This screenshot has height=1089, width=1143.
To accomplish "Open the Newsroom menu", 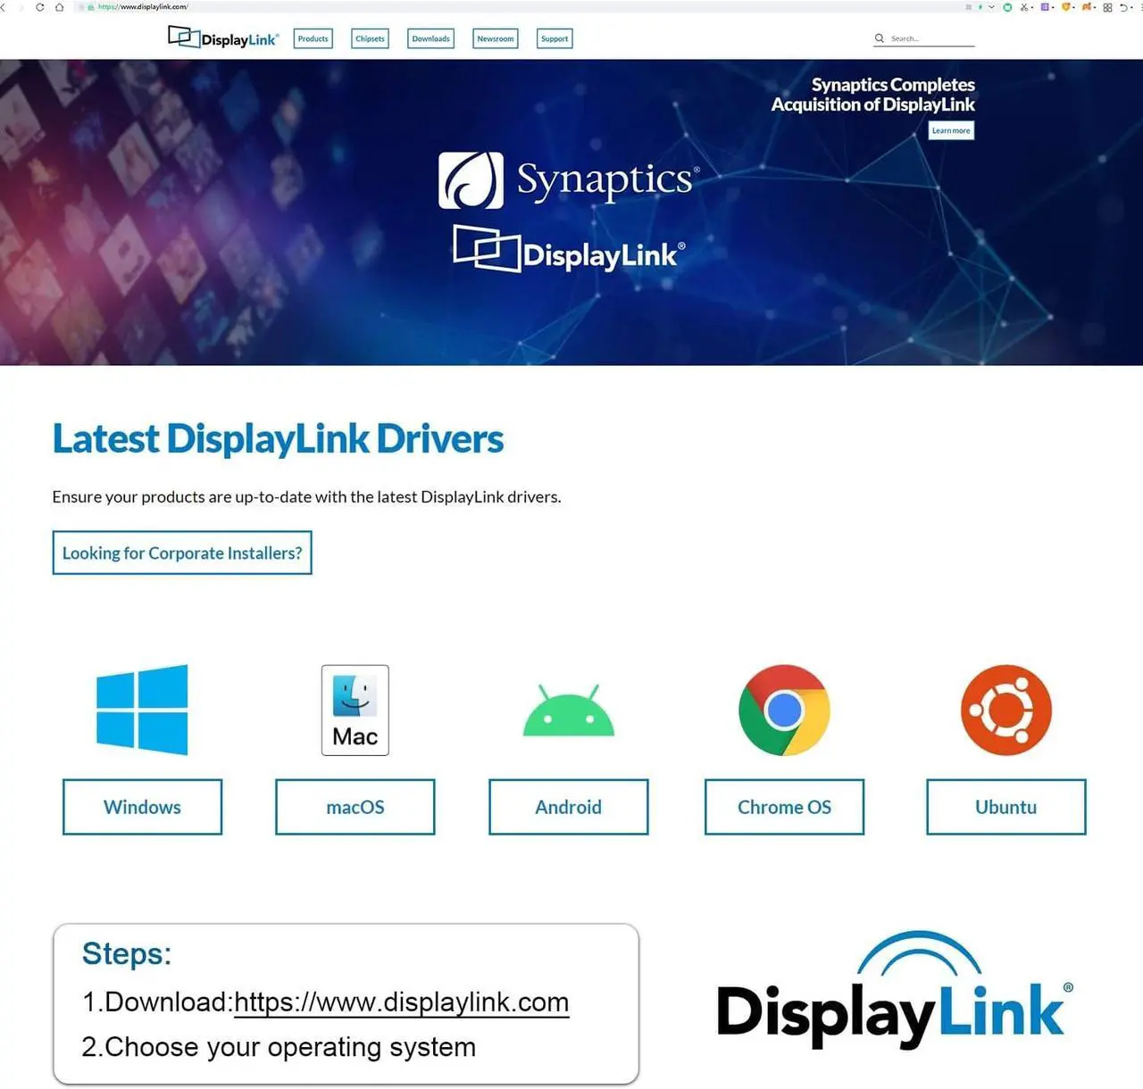I will point(496,38).
